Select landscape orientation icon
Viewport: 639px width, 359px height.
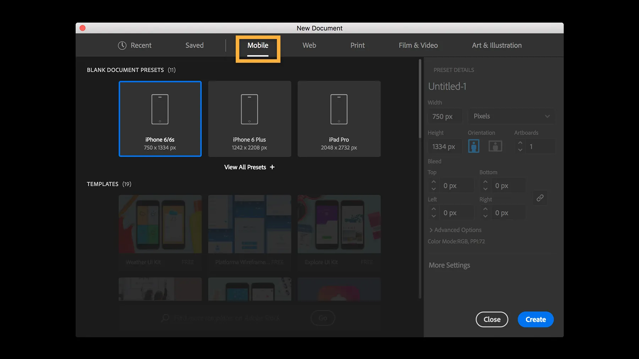[x=495, y=146]
